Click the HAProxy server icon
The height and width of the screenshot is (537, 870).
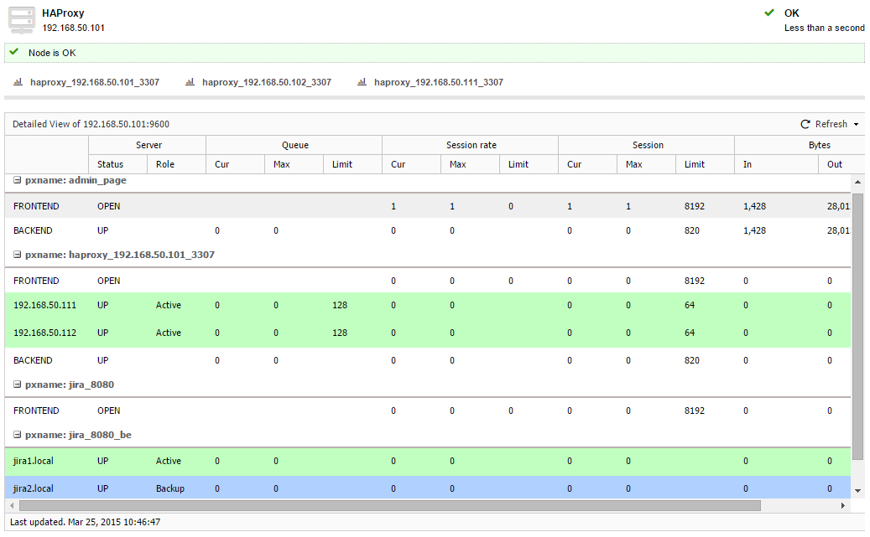pyautogui.click(x=21, y=20)
